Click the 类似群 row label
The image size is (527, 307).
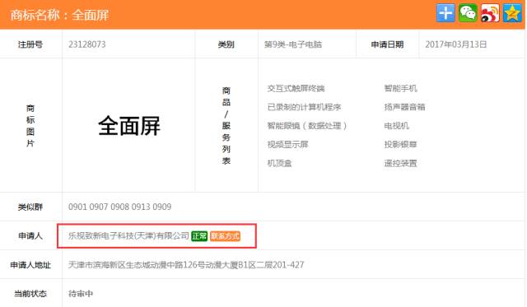pyautogui.click(x=30, y=207)
